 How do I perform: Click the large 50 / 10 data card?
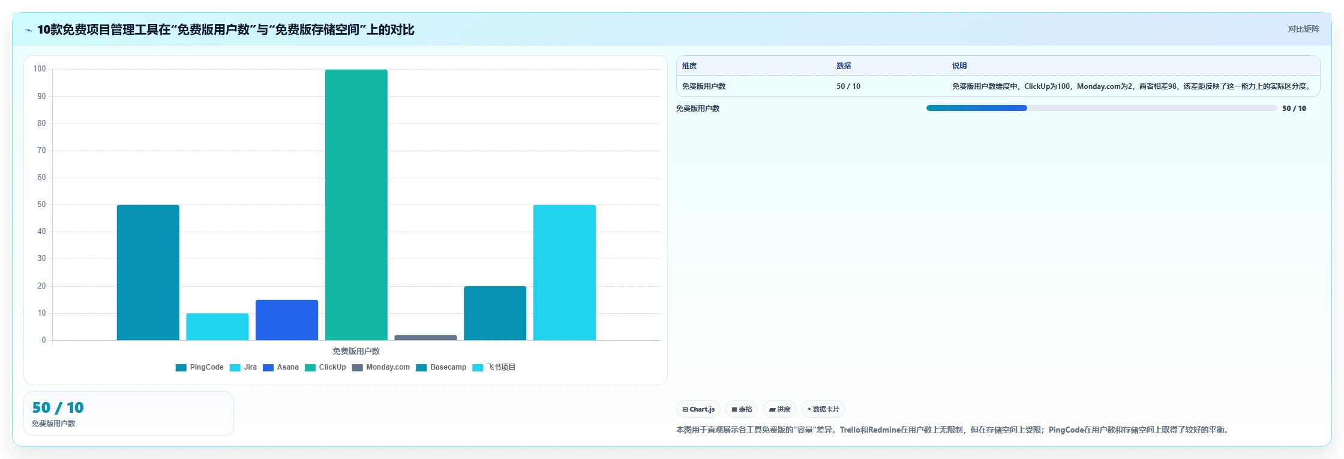128,413
